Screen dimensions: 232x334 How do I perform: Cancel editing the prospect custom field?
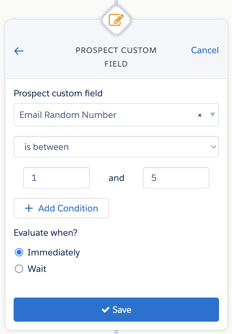[205, 50]
